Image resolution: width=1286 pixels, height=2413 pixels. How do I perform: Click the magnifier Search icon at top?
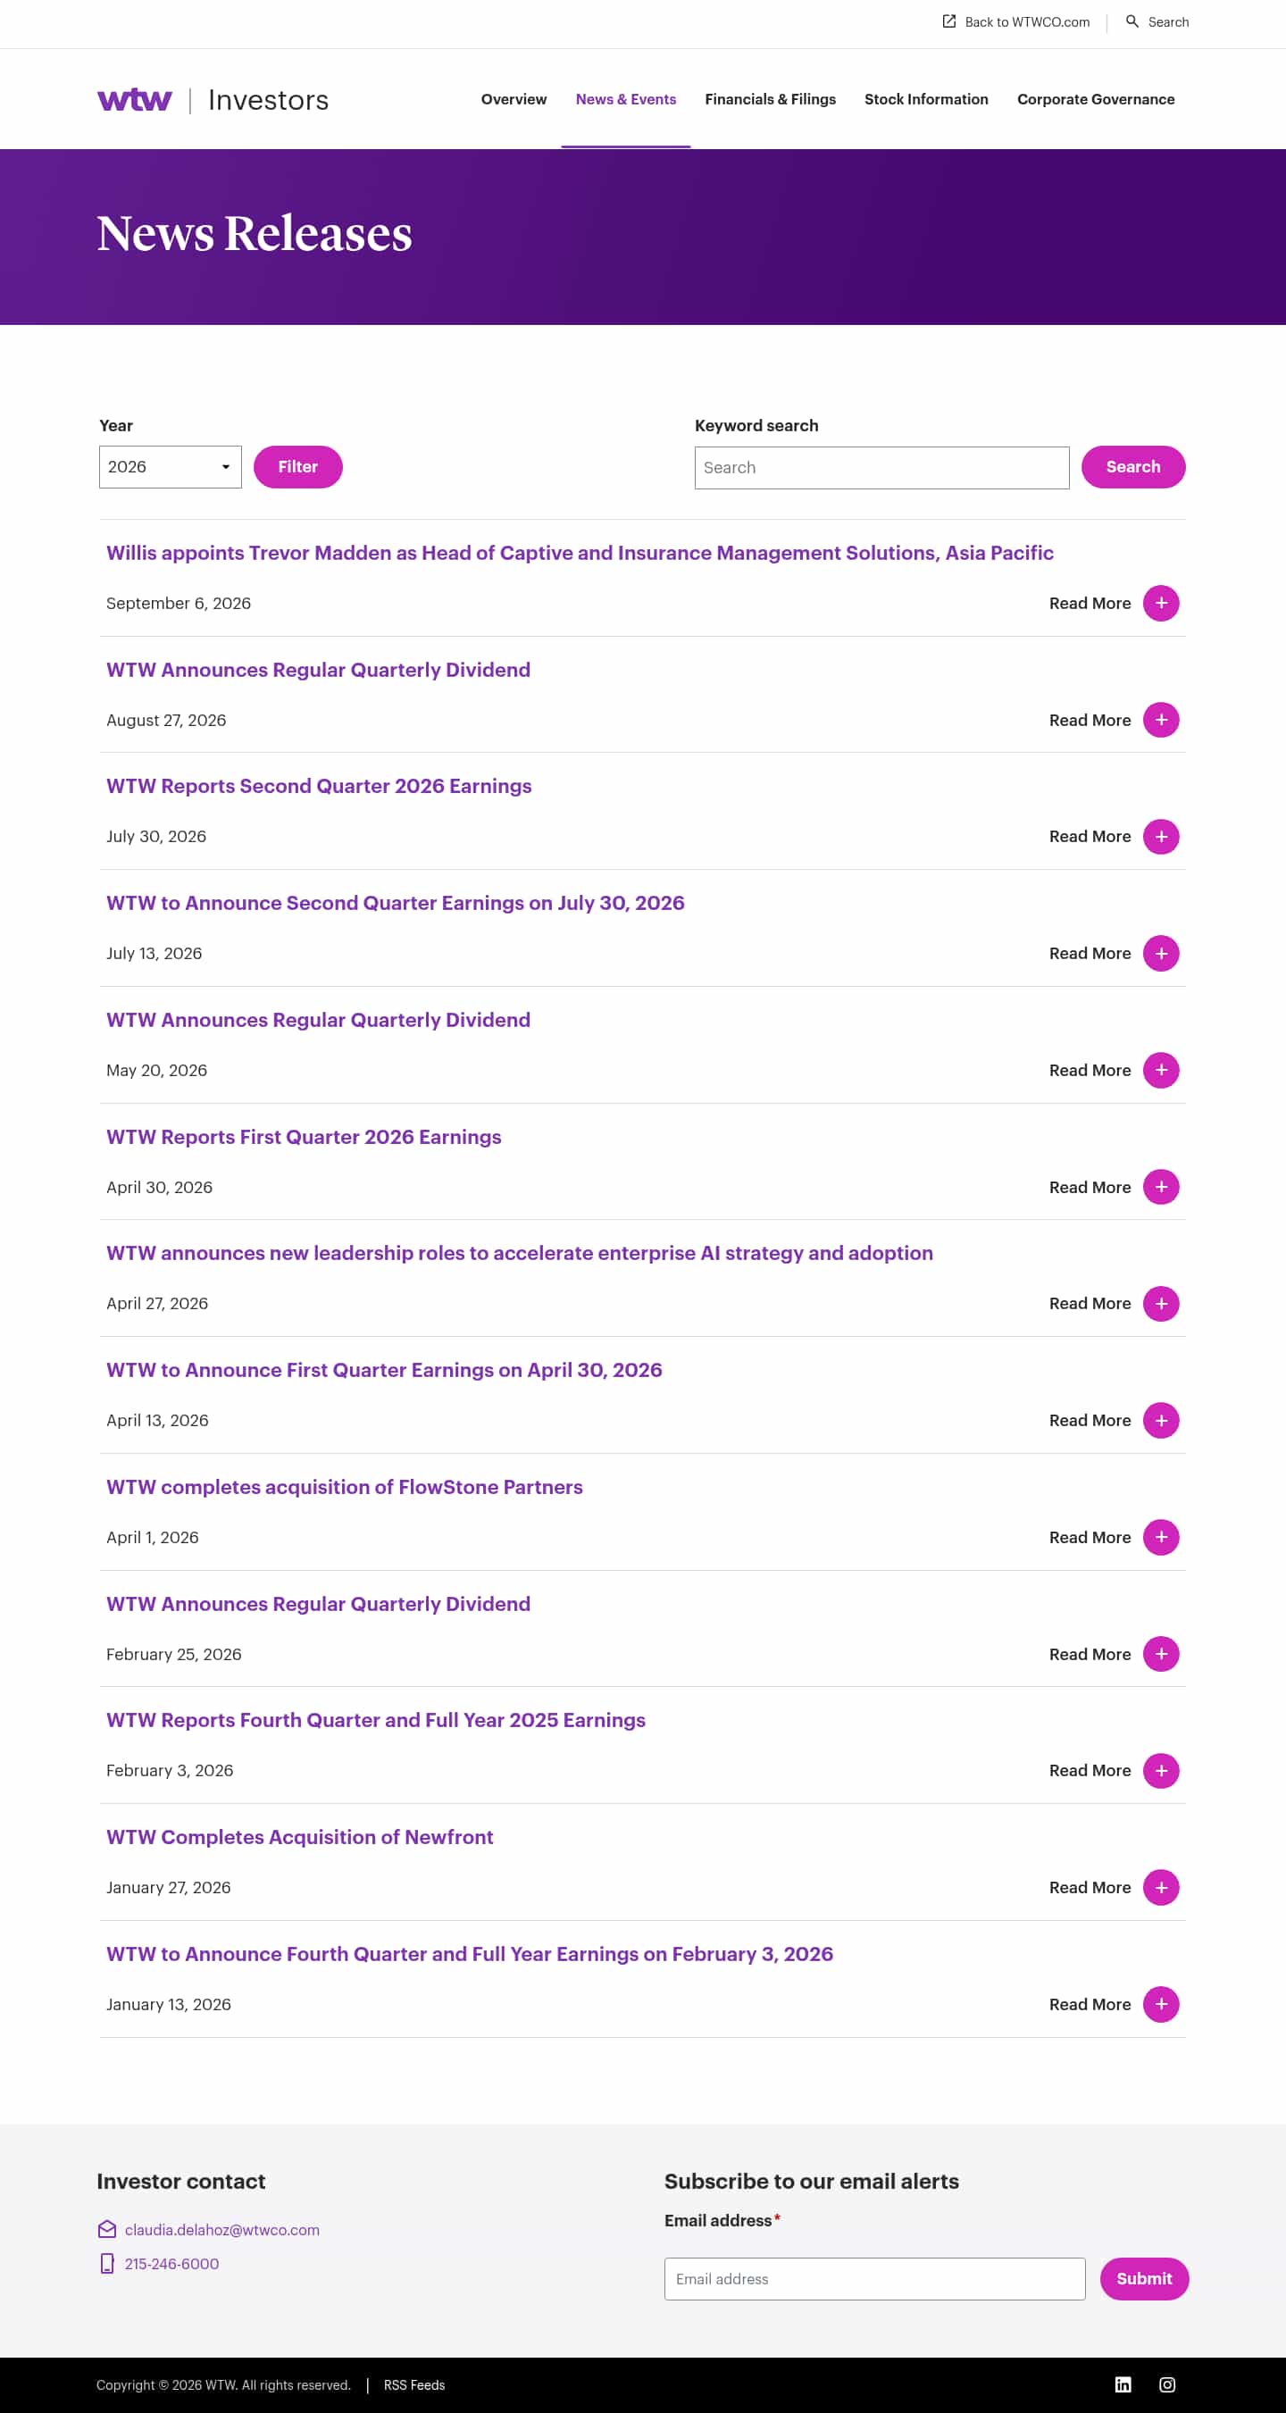[x=1132, y=21]
